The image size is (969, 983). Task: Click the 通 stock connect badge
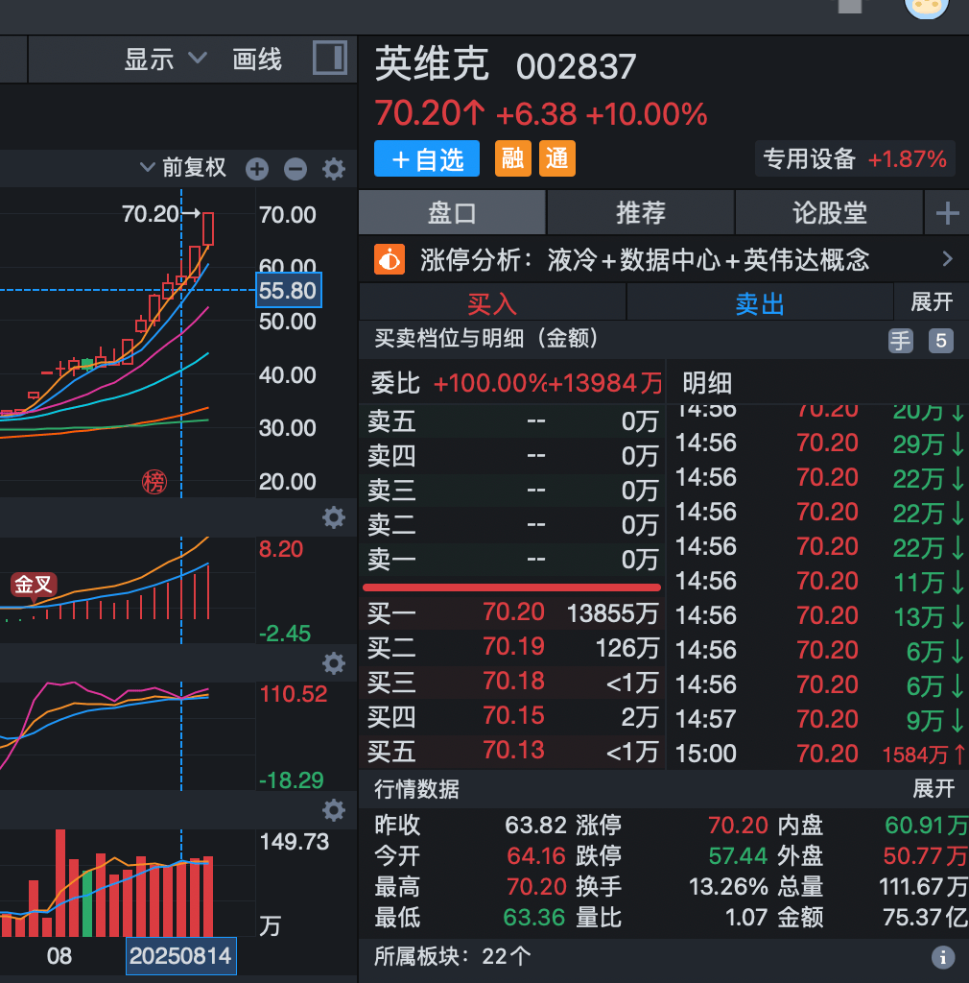556,158
